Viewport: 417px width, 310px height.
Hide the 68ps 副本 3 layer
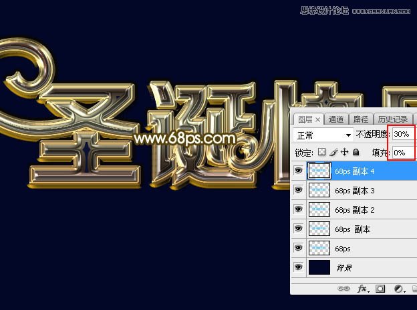[x=299, y=190]
